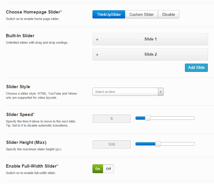
Task: Expand the Slide 1 title bar
Action: [150, 39]
